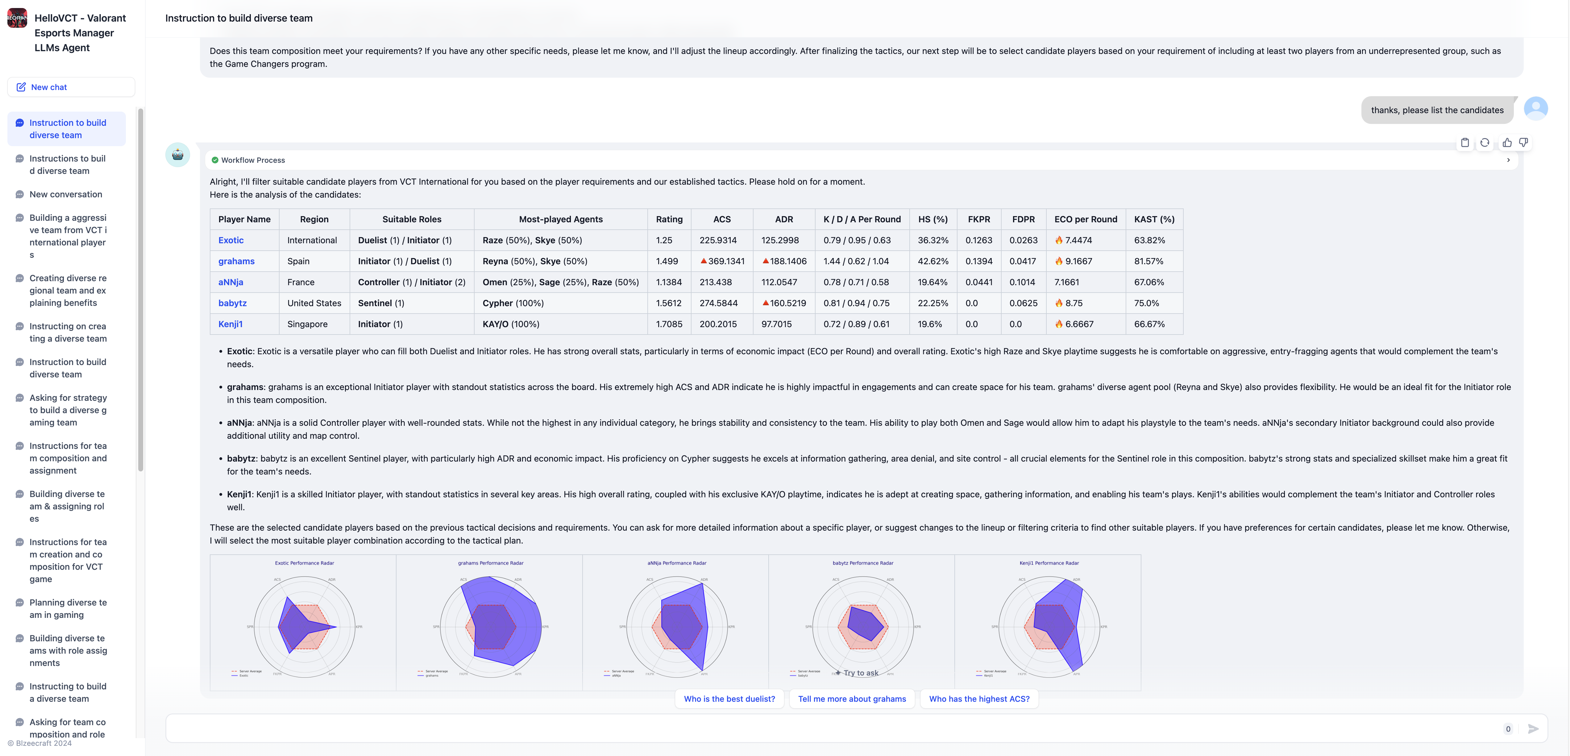Click the HelloVCT app logo
This screenshot has height=756, width=1570.
click(x=17, y=18)
